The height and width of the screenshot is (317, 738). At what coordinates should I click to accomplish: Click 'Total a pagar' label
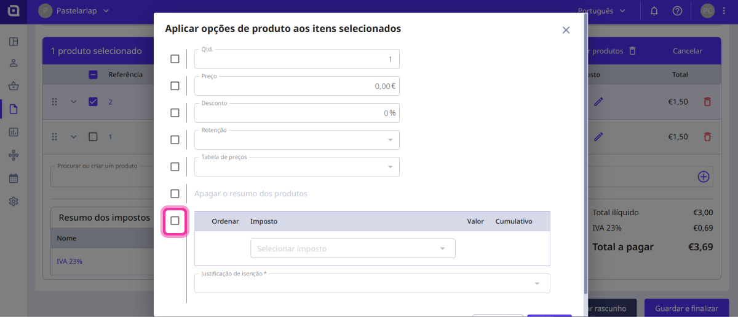click(623, 247)
